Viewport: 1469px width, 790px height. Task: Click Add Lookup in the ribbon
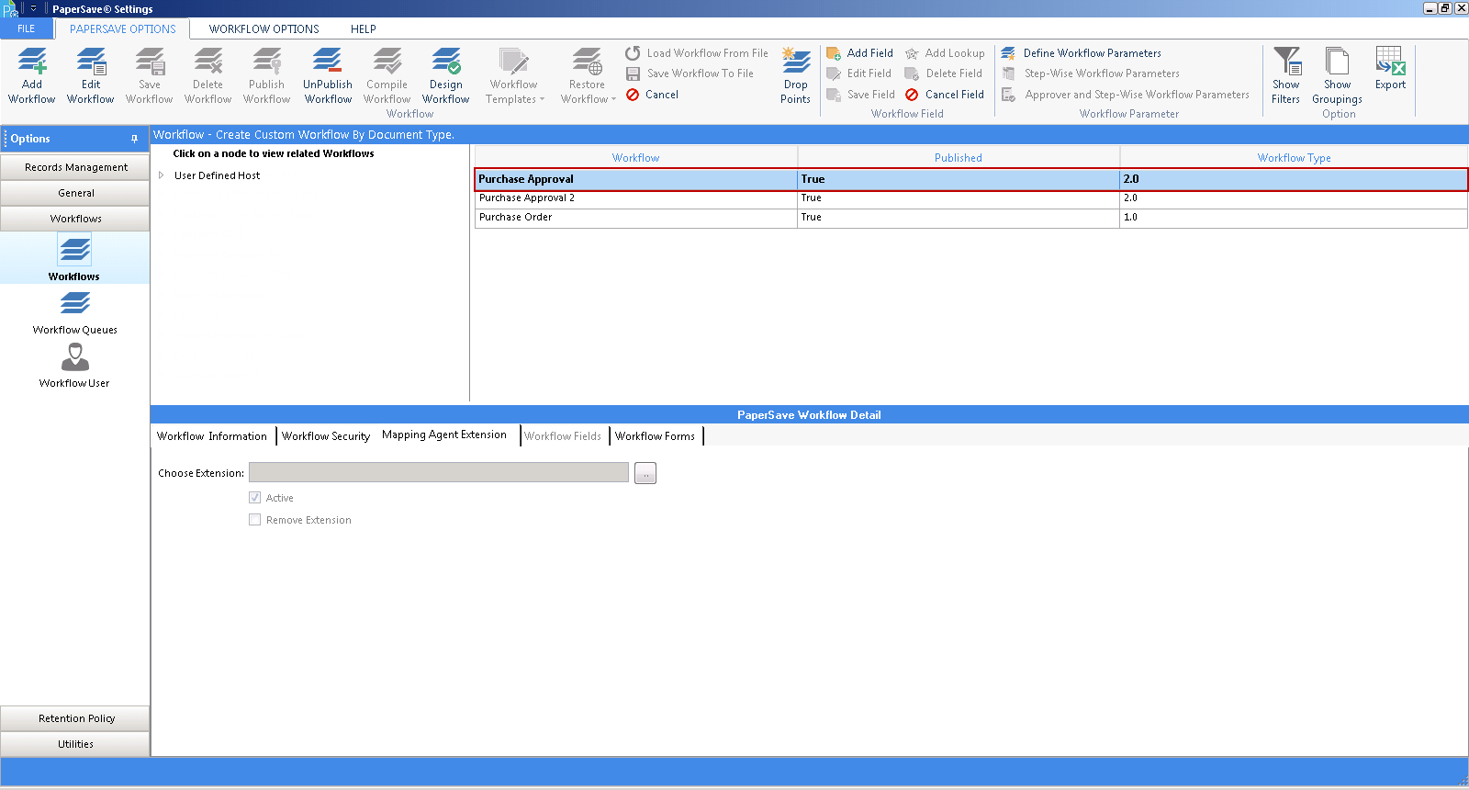(x=945, y=53)
